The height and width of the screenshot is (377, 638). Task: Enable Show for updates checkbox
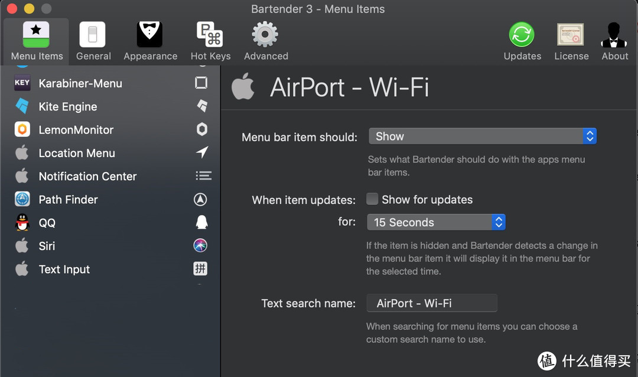coord(372,199)
